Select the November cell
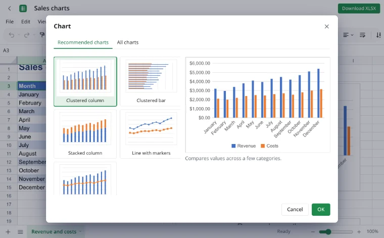The image size is (384, 238). (32, 179)
